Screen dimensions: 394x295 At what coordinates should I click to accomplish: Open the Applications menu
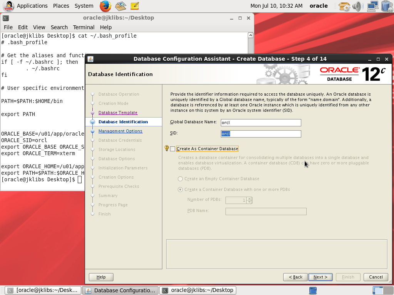(32, 6)
